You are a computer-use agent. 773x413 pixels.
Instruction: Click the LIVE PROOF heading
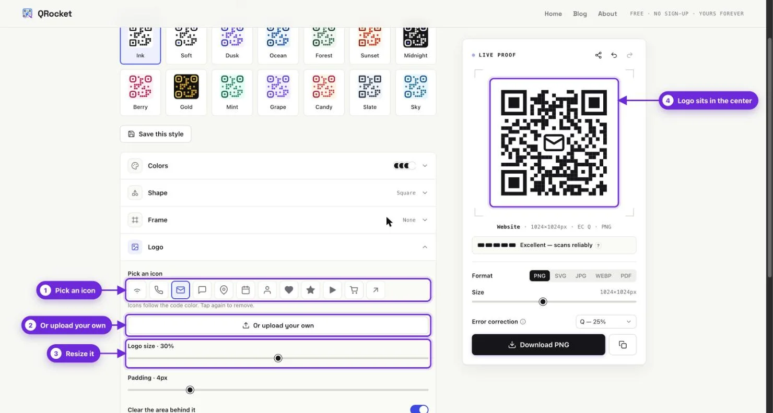497,55
